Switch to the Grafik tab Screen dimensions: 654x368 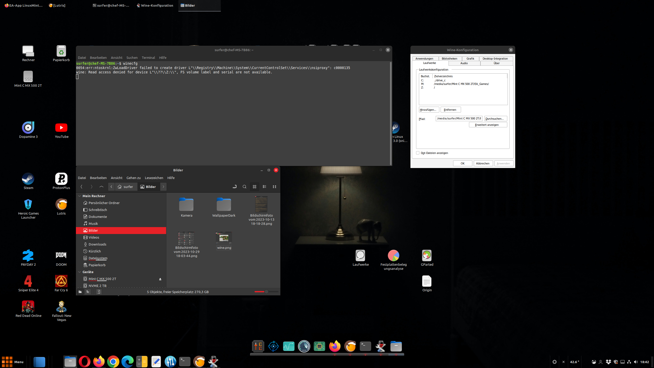point(470,59)
